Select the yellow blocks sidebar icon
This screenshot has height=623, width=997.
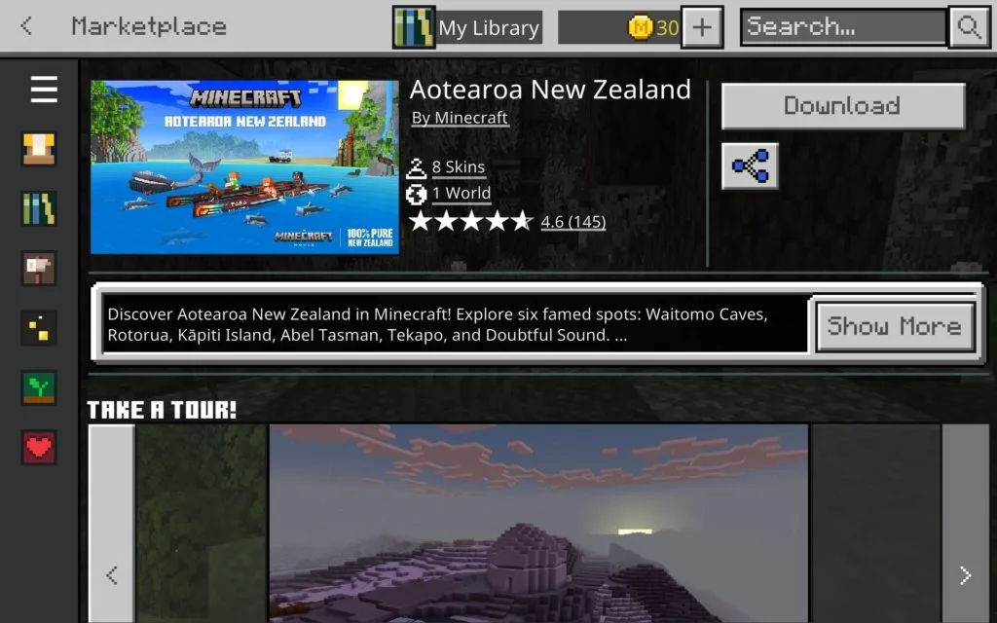coord(39,328)
